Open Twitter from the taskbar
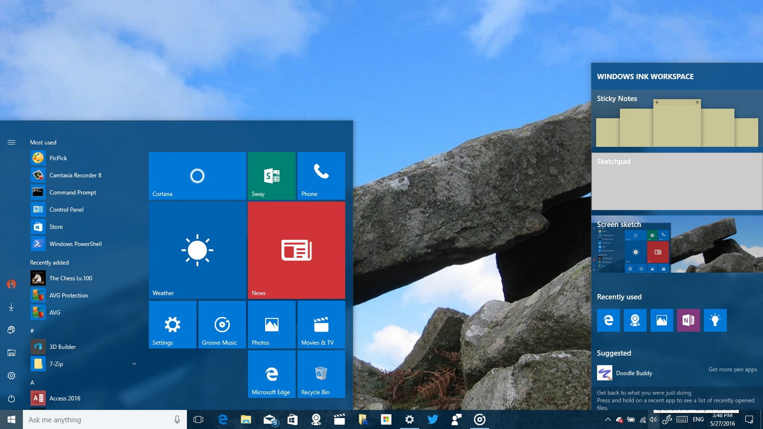763x429 pixels. (x=433, y=420)
